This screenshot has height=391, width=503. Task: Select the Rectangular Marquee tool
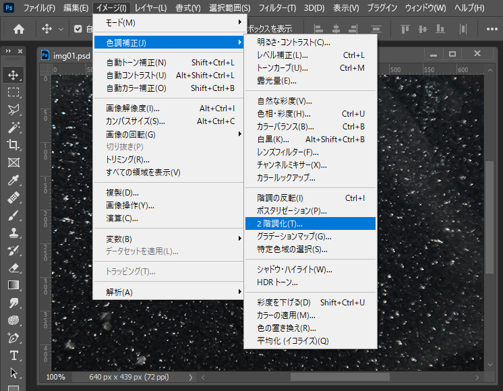(x=13, y=93)
